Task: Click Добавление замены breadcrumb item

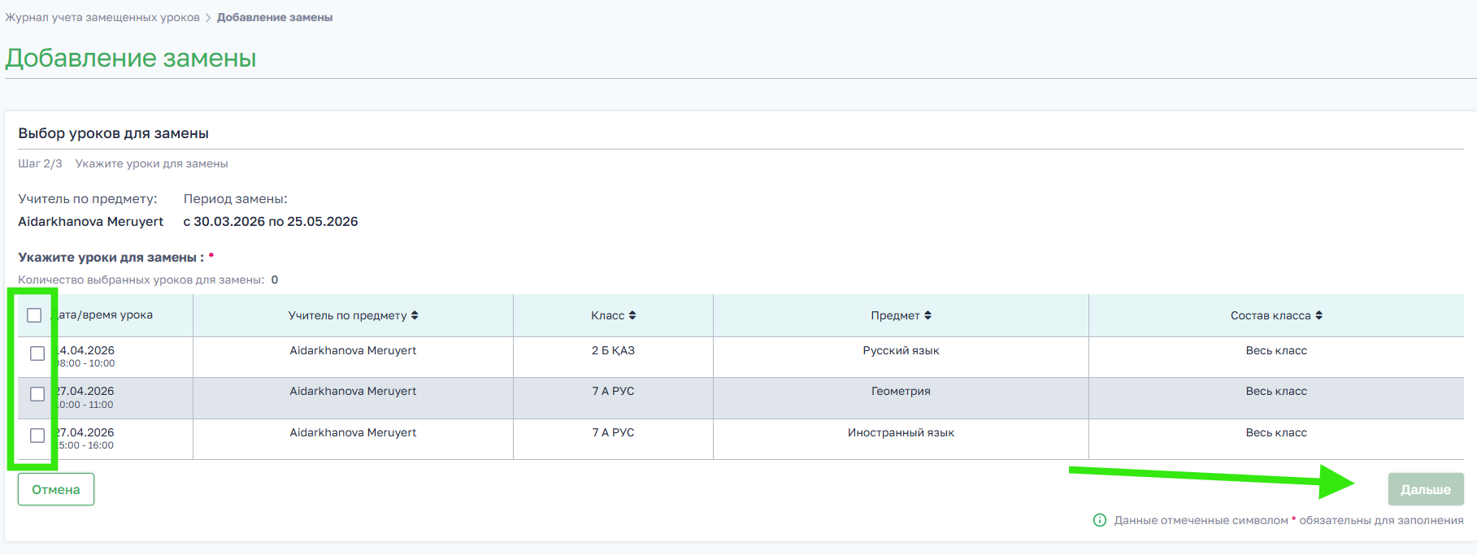Action: (275, 18)
